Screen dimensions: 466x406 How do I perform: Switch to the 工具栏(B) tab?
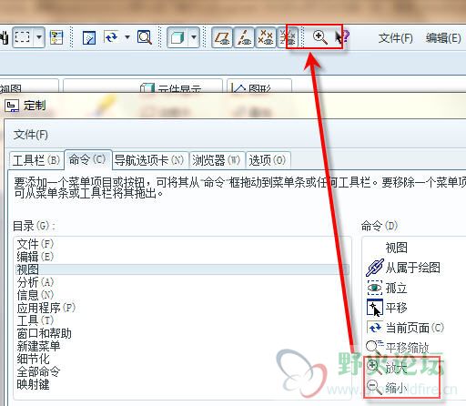tap(36, 160)
